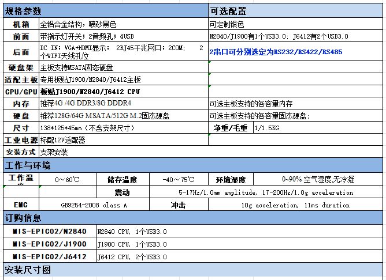Click the 1/1.5KG weight cell
Screen dimensions: 386x280
pyautogui.click(x=318, y=127)
